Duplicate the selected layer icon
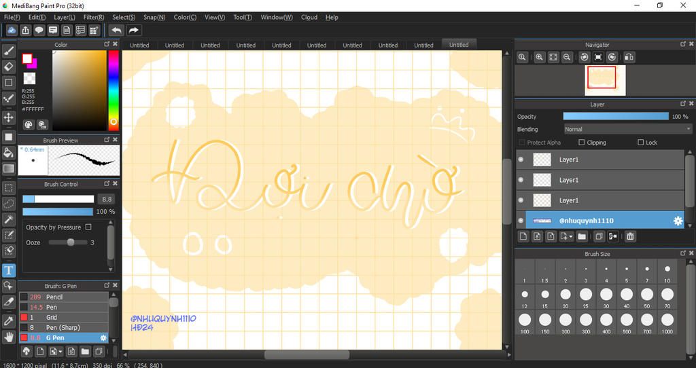696x368 pixels. click(x=599, y=236)
